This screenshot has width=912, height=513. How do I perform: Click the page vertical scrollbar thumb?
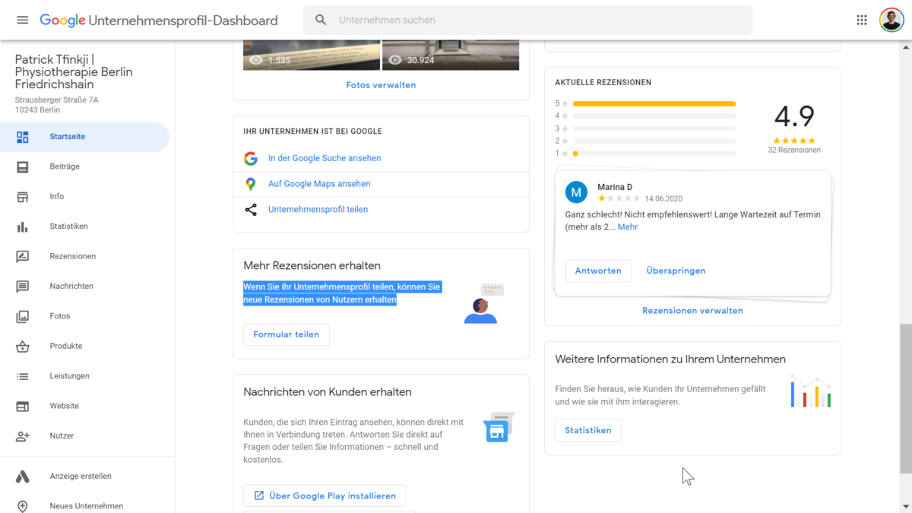[906, 399]
